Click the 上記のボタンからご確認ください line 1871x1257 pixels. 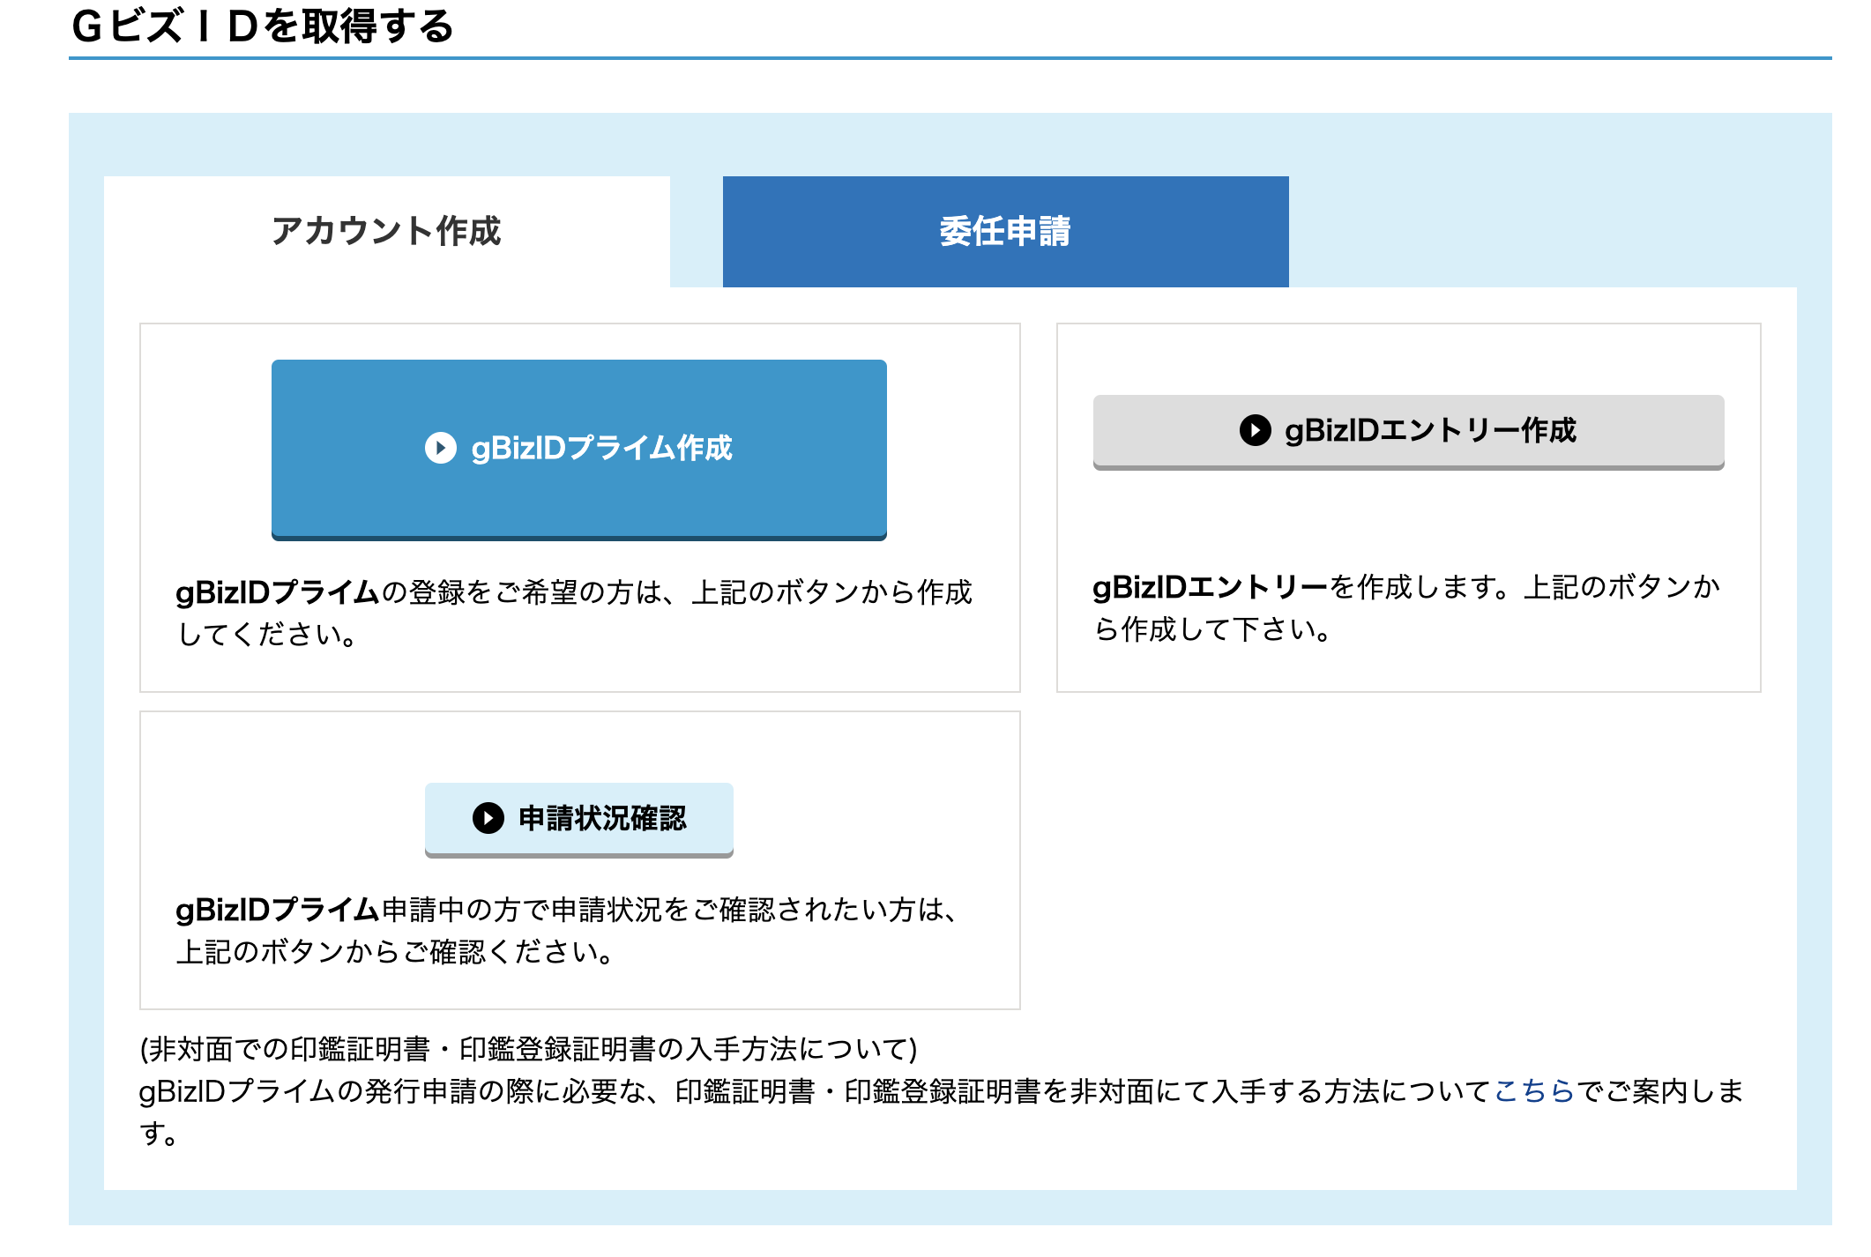pos(394,952)
